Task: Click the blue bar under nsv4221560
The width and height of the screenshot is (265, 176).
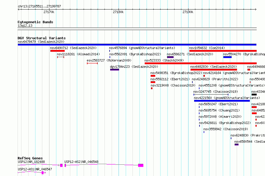Action: (222, 101)
